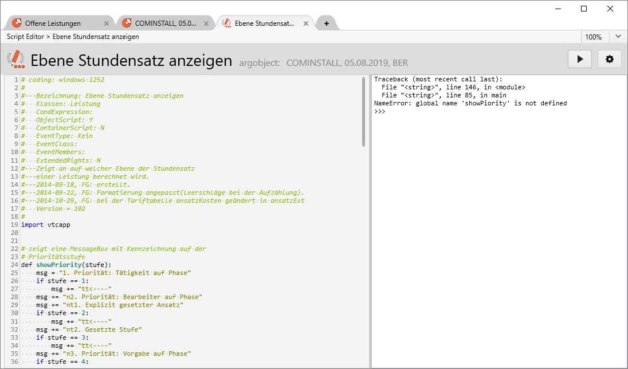Viewport: 628px width, 369px height.
Task: Click the COMINSTALL, 05.08.2019, BER argobject label
Action: (347, 62)
